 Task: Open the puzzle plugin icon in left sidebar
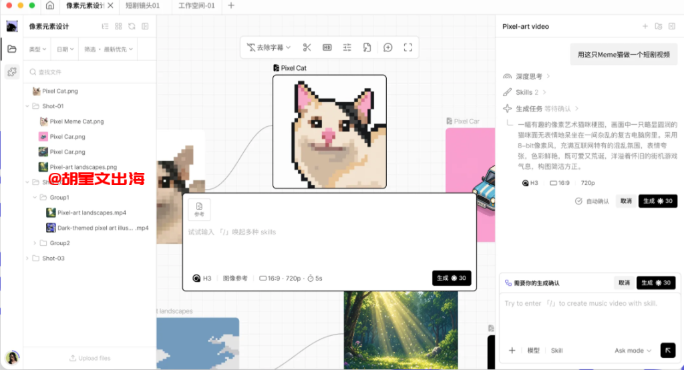(12, 71)
